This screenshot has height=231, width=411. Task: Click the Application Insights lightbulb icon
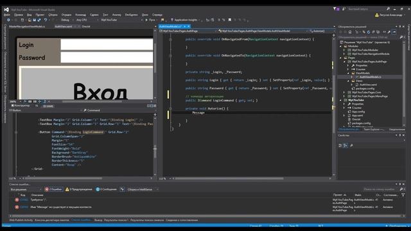pos(172,20)
